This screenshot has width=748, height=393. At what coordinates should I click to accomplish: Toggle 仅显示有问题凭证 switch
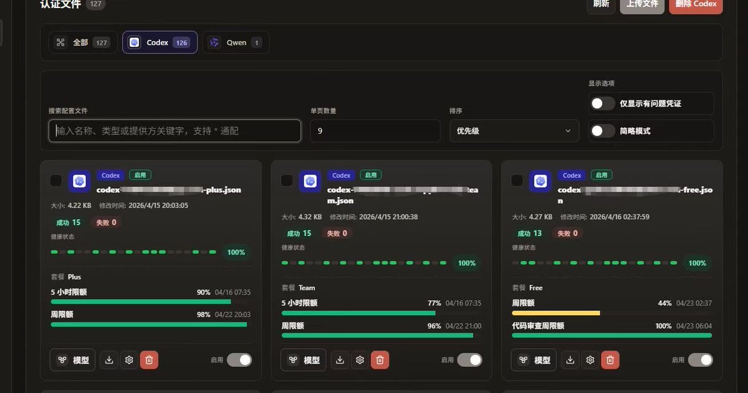[x=603, y=103]
